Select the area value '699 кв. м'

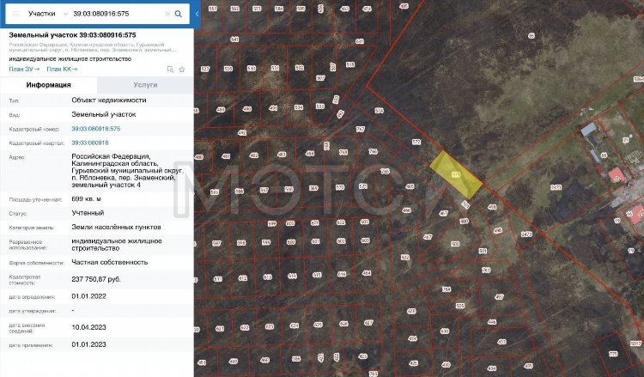86,199
